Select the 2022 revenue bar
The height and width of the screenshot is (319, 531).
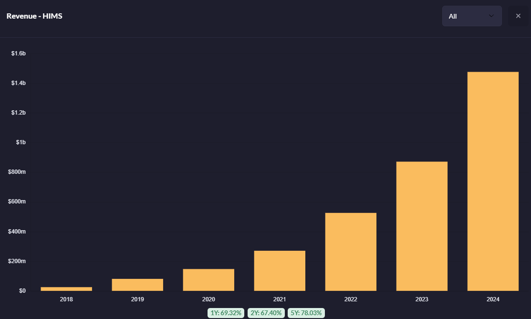351,252
